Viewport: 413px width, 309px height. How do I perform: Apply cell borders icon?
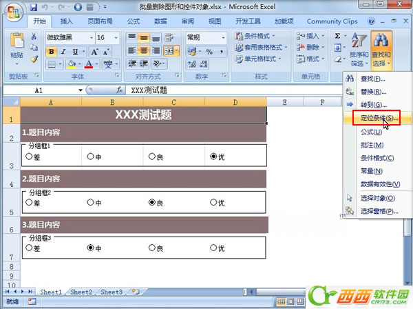click(52, 64)
